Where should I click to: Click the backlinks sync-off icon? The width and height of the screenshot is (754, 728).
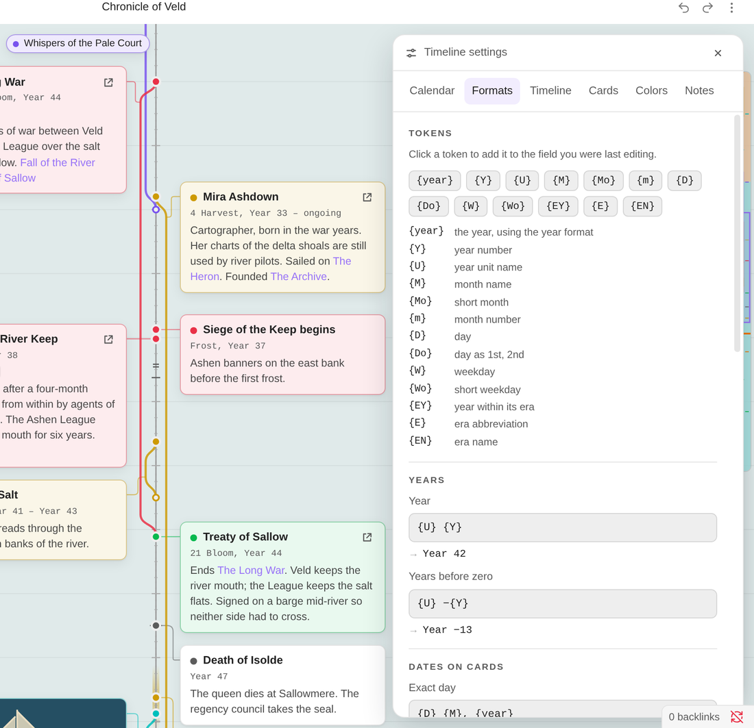(736, 716)
